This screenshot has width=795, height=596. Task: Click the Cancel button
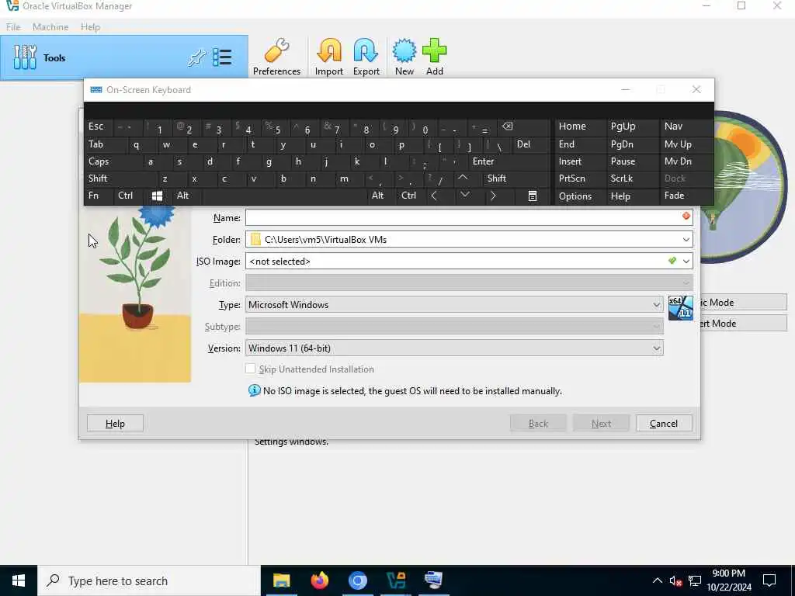pos(664,423)
